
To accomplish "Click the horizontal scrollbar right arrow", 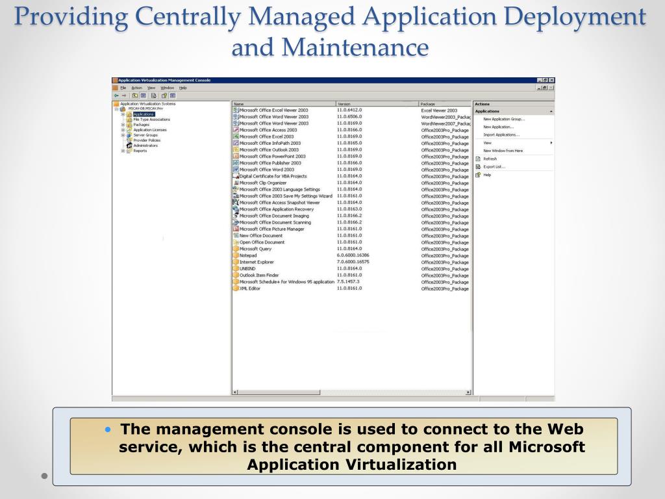I will 468,392.
